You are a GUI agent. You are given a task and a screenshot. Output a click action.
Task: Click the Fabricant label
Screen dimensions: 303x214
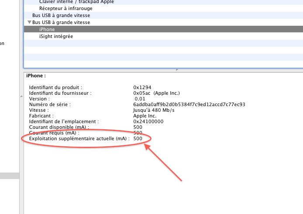(x=41, y=116)
